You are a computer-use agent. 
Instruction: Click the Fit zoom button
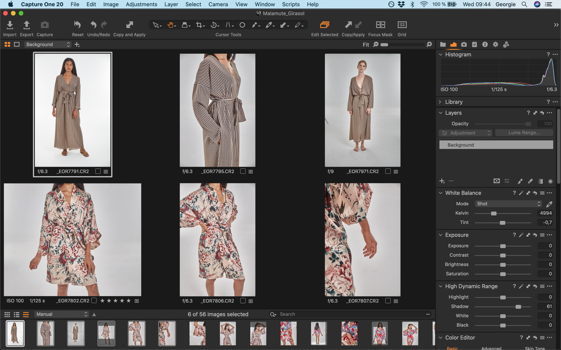pyautogui.click(x=366, y=44)
